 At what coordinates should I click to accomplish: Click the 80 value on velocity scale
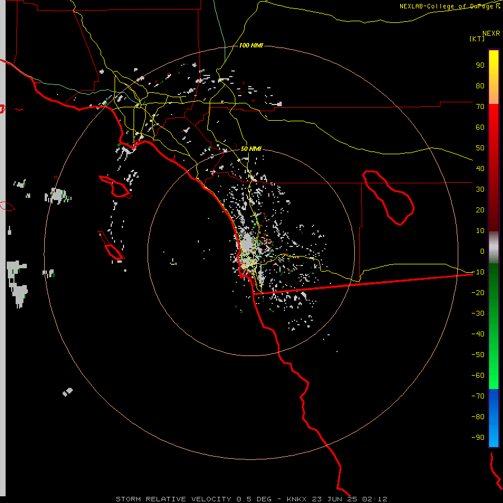[480, 86]
